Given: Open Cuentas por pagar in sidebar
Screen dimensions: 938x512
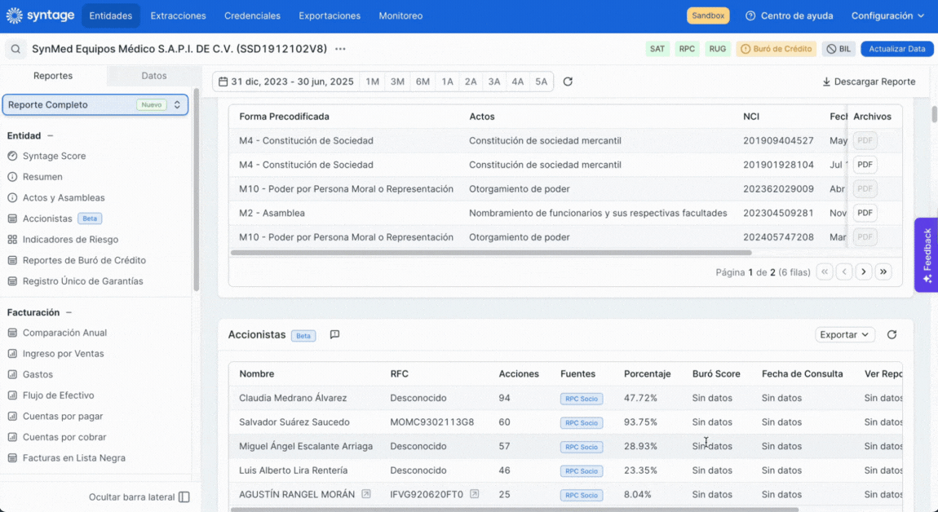Looking at the screenshot, I should tap(55, 417).
